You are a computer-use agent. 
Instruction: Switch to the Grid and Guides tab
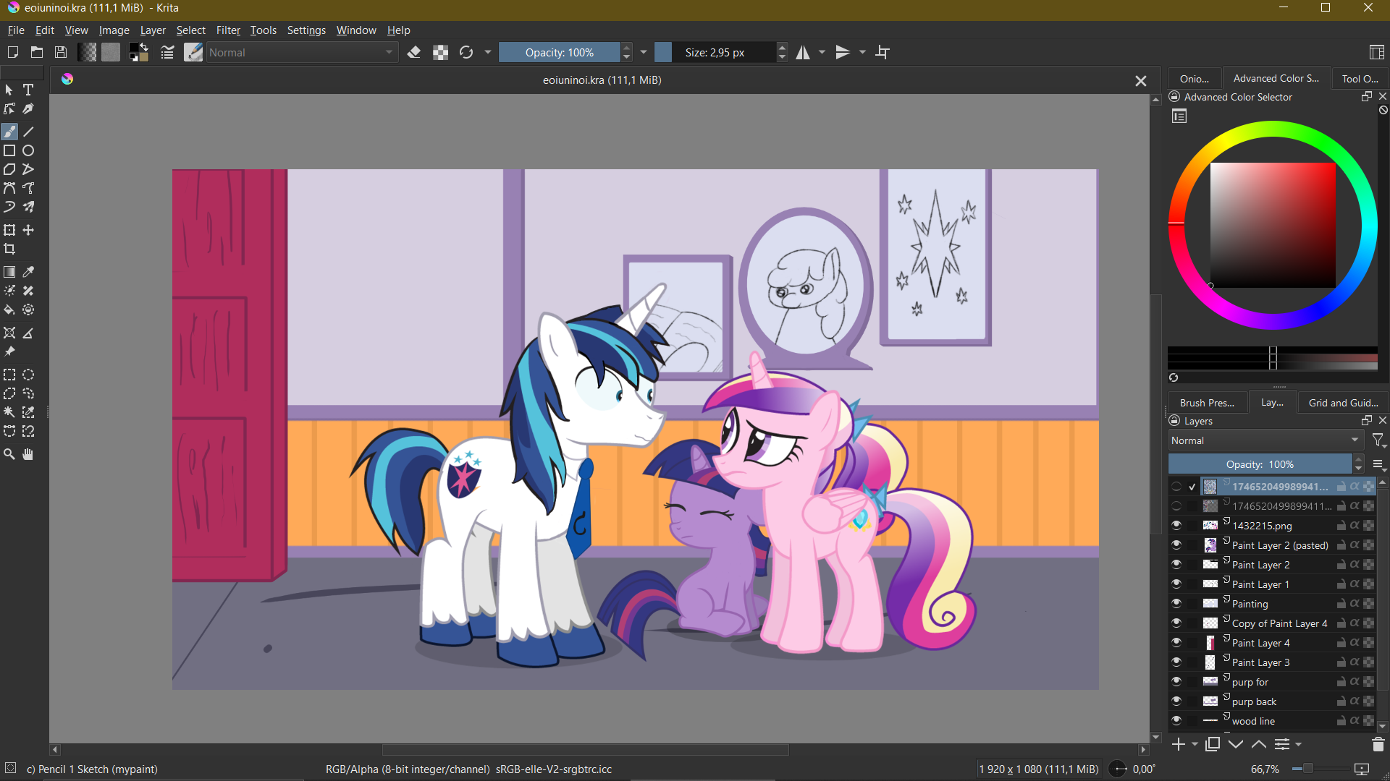1343,403
